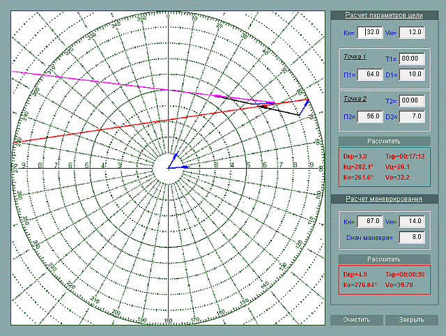Viewport: 446px width, 336px height.
Task: Click the П1 bearing field for Точка 1
Action: (369, 74)
